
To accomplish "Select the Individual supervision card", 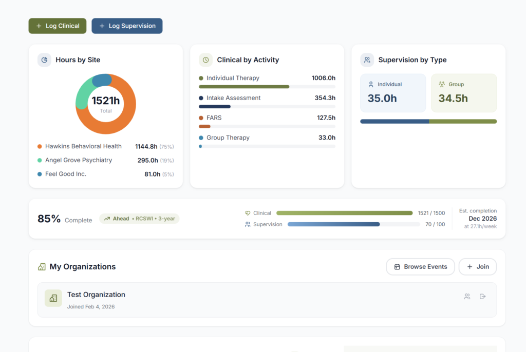I will (x=393, y=93).
